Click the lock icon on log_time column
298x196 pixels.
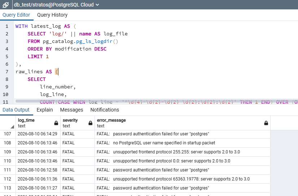click(x=56, y=123)
